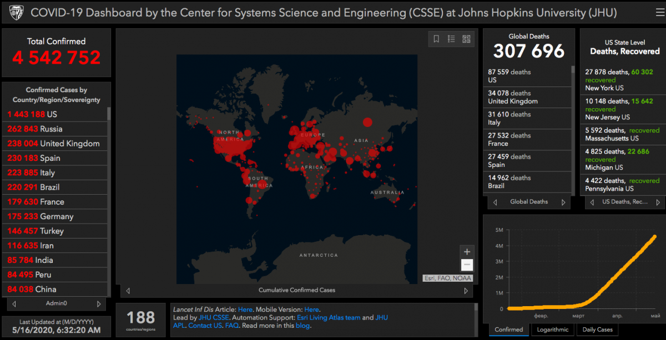Go to next Admin0 list view

coord(99,304)
